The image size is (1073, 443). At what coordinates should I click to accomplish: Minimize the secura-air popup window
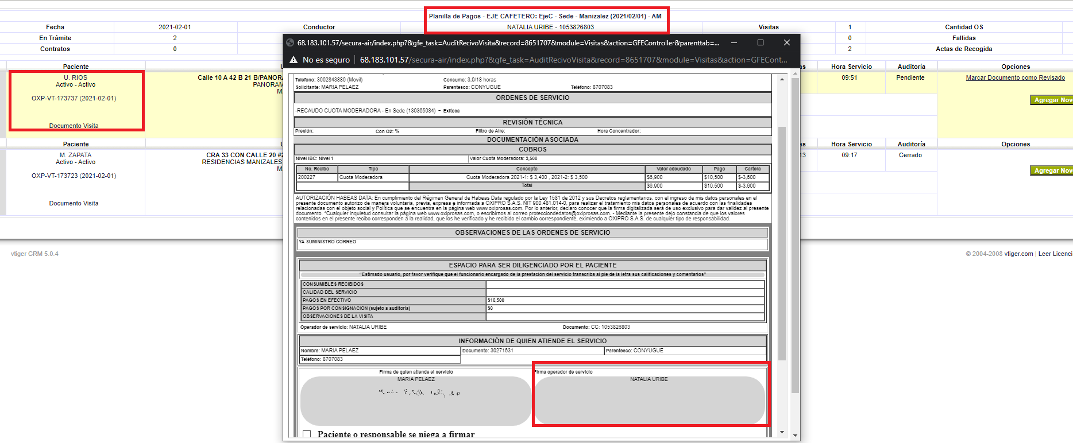[734, 42]
